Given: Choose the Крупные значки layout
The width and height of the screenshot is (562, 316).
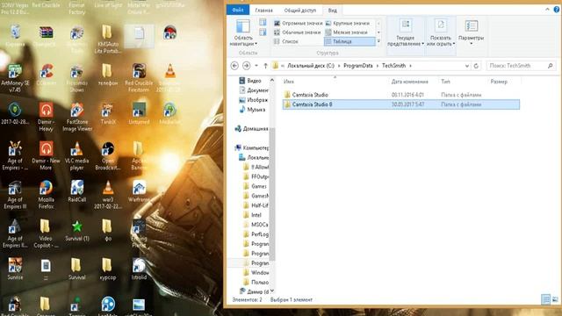Looking at the screenshot, I should pyautogui.click(x=348, y=23).
